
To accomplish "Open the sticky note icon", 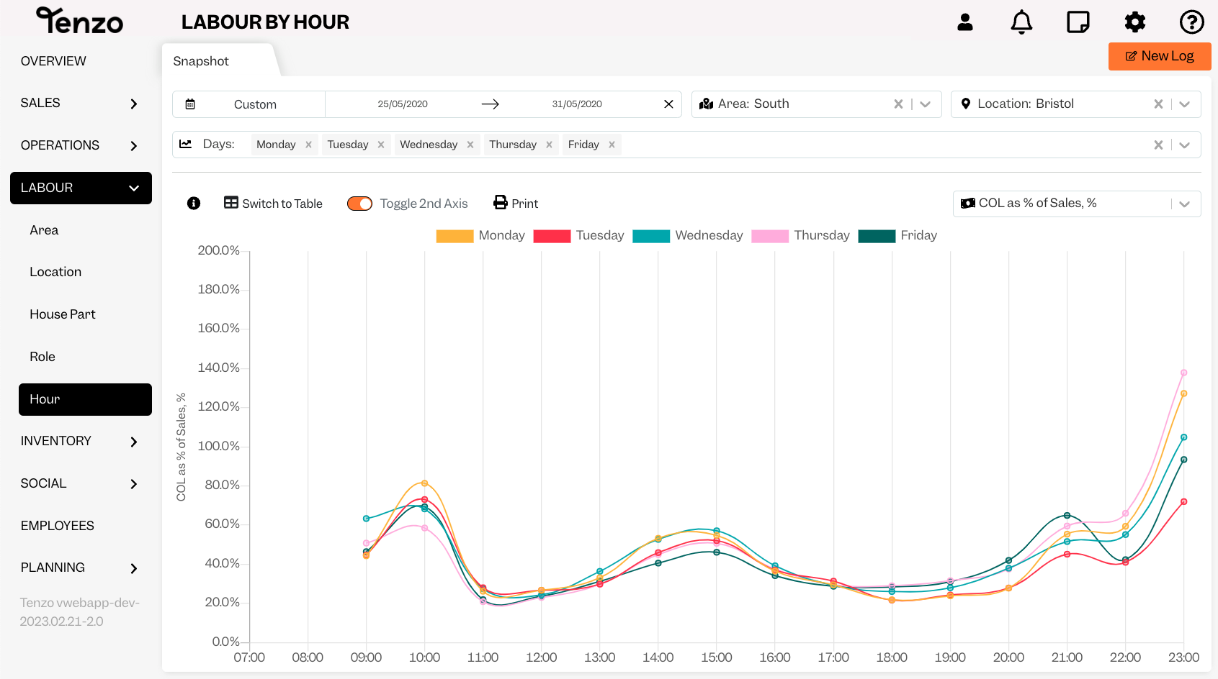I will point(1078,22).
